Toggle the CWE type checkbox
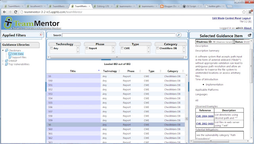This screenshot has height=144, width=254. (122, 48)
